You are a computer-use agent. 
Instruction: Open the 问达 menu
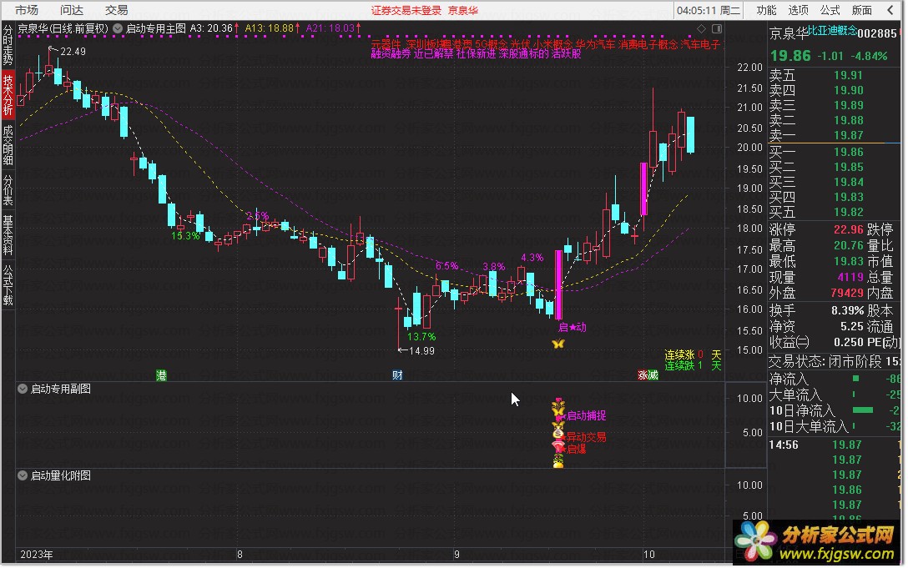[71, 10]
